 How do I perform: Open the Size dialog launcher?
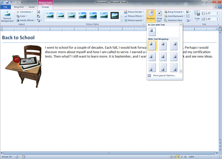pos(218,24)
